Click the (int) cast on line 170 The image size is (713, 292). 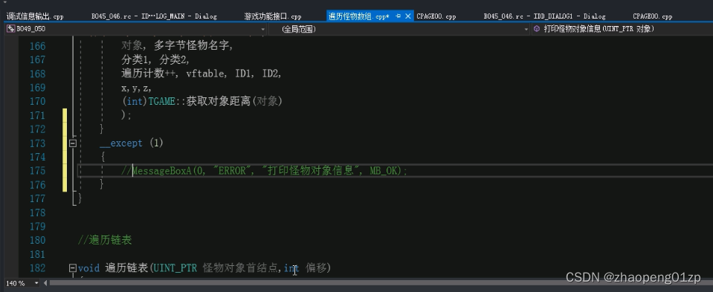tap(135, 101)
